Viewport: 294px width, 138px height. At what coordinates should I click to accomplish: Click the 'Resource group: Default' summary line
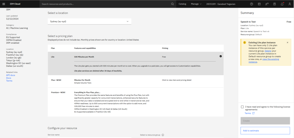251,34
